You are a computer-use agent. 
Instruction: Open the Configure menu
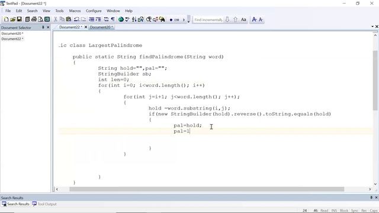(x=94, y=11)
